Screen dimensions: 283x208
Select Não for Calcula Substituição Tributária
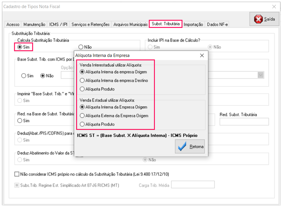coord(81,47)
